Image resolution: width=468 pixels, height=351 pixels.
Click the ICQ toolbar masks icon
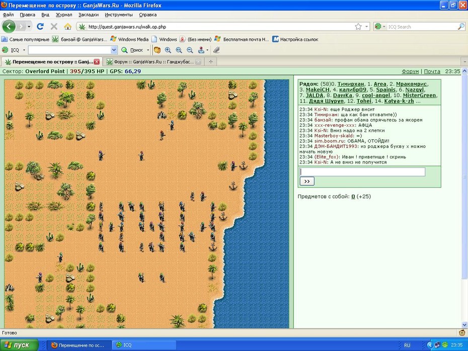157,50
